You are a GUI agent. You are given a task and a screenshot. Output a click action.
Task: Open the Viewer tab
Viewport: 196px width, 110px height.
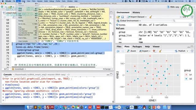click(156, 46)
